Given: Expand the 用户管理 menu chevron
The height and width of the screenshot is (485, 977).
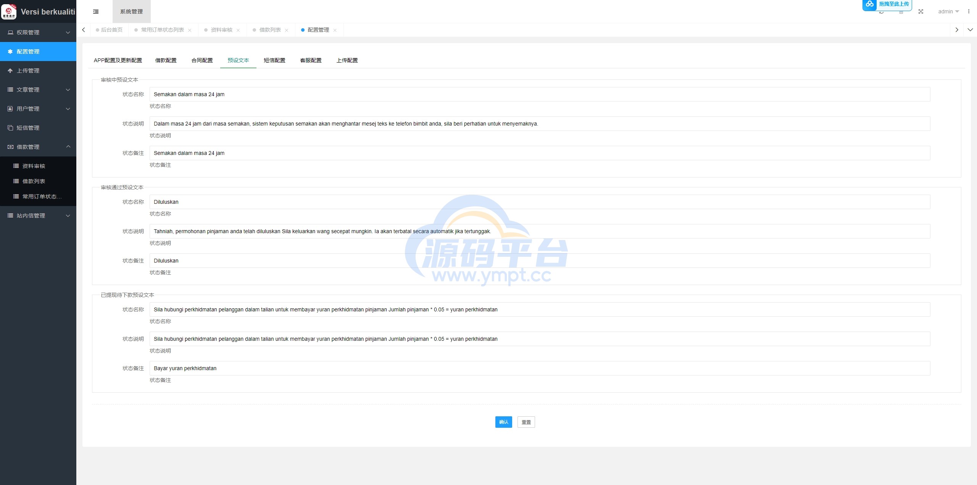Looking at the screenshot, I should pyautogui.click(x=68, y=109).
